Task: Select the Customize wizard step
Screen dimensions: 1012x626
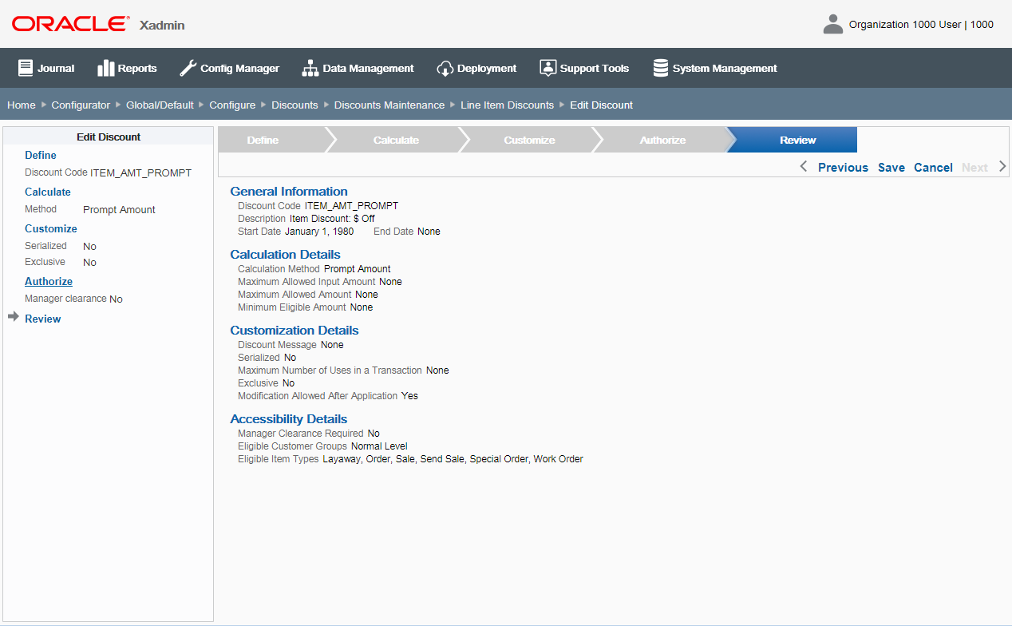Action: pyautogui.click(x=529, y=140)
